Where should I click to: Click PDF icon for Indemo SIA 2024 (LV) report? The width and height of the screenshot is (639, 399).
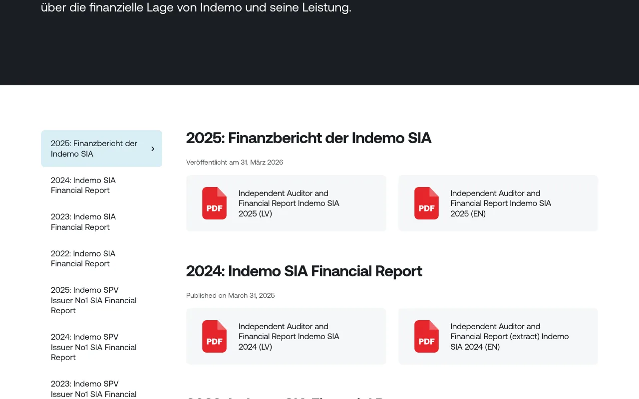(214, 336)
